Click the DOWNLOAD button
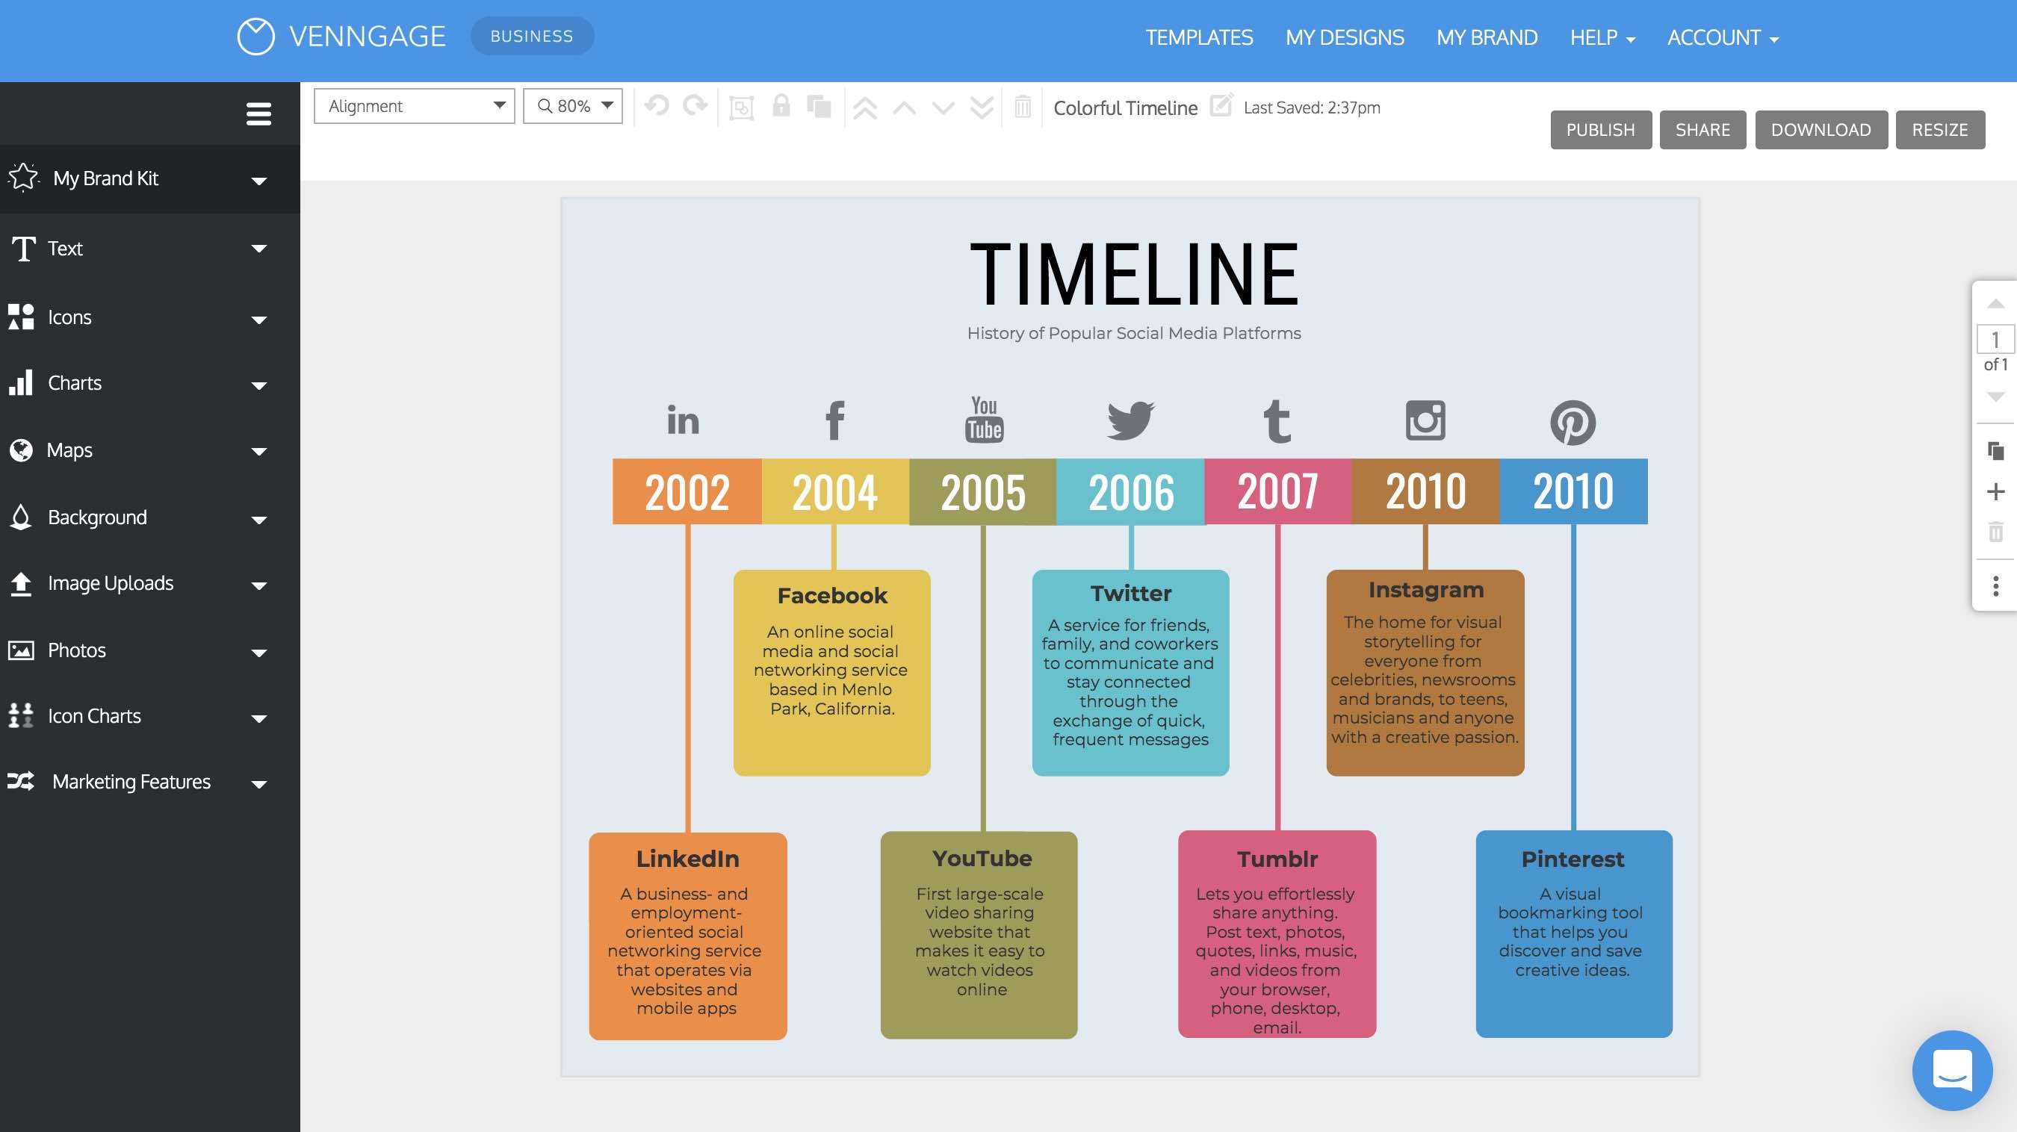2017x1132 pixels. tap(1822, 128)
